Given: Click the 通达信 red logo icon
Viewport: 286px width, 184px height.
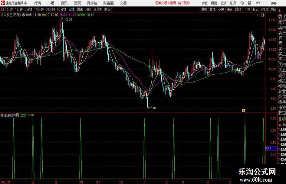Looking at the screenshot, I should click(3, 3).
